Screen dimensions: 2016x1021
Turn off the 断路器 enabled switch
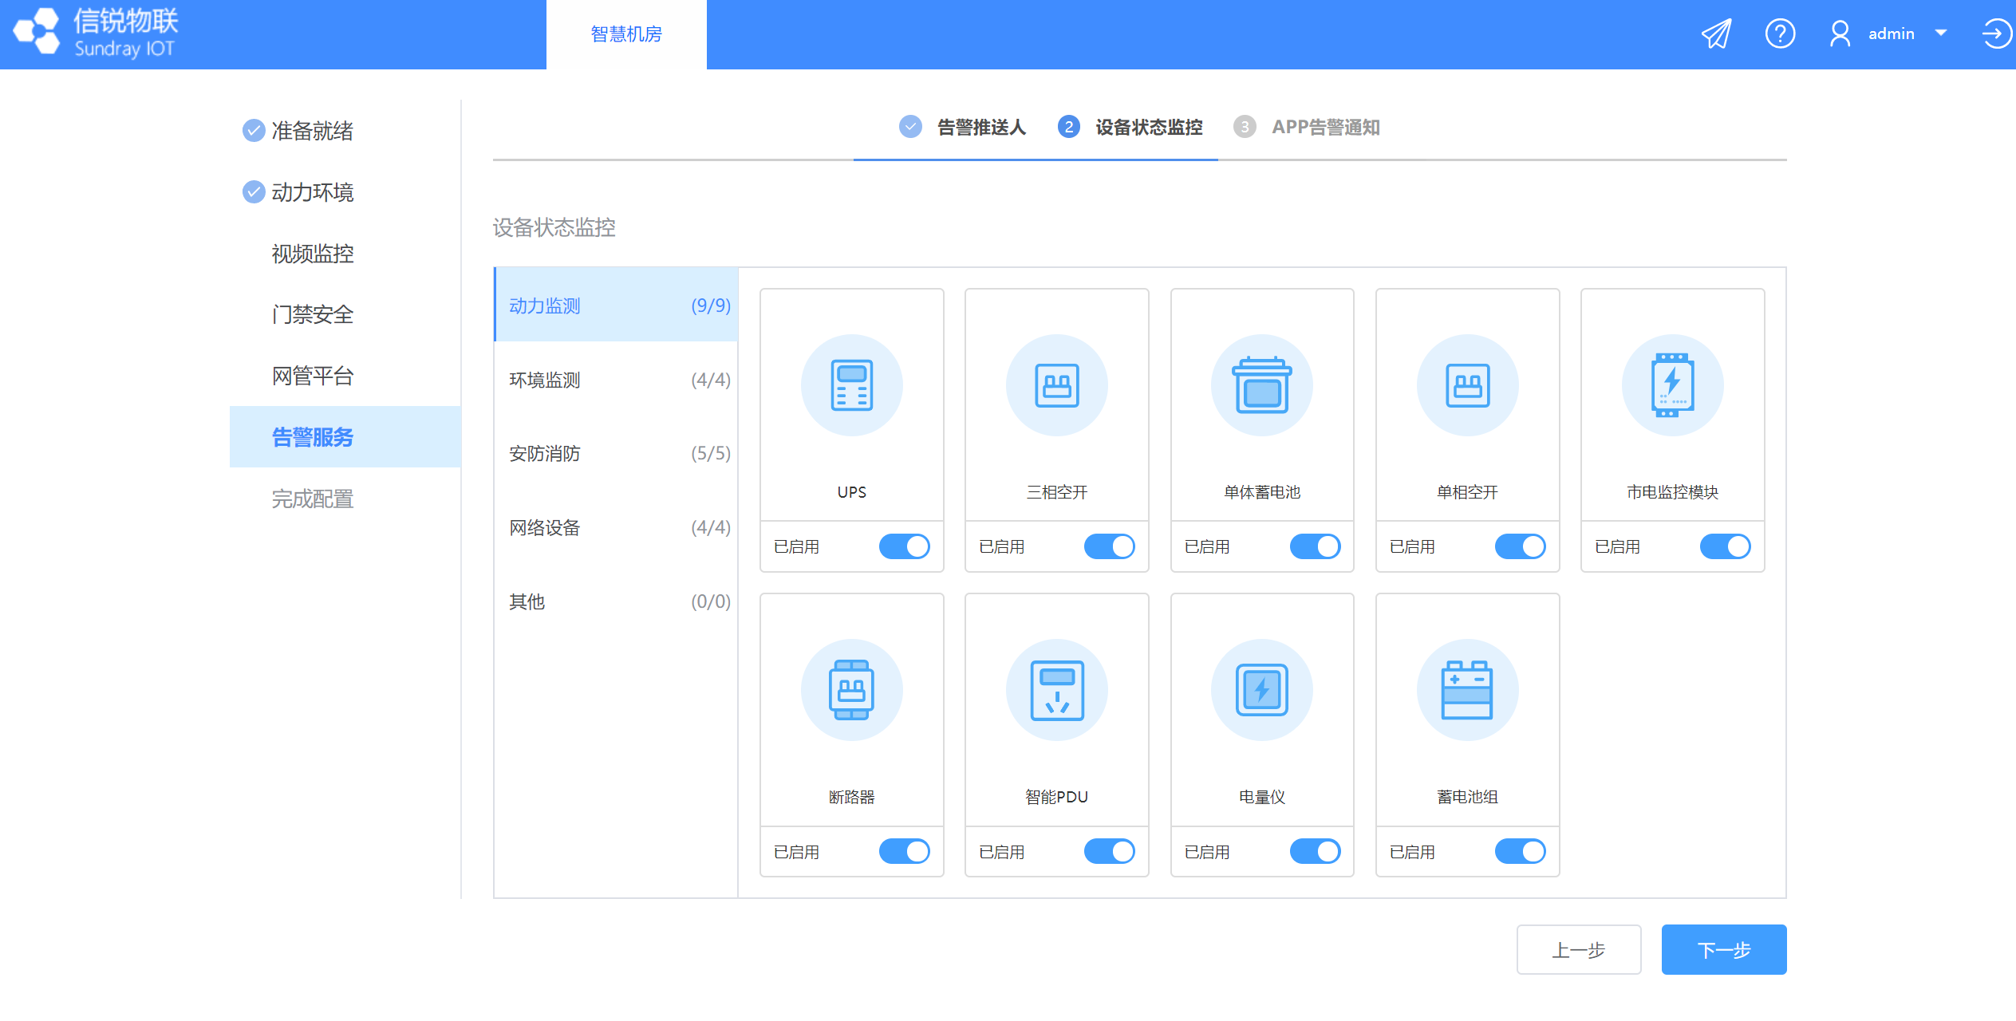coord(904,851)
